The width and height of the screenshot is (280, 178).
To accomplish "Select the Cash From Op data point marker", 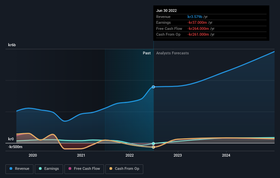I will point(153,147).
